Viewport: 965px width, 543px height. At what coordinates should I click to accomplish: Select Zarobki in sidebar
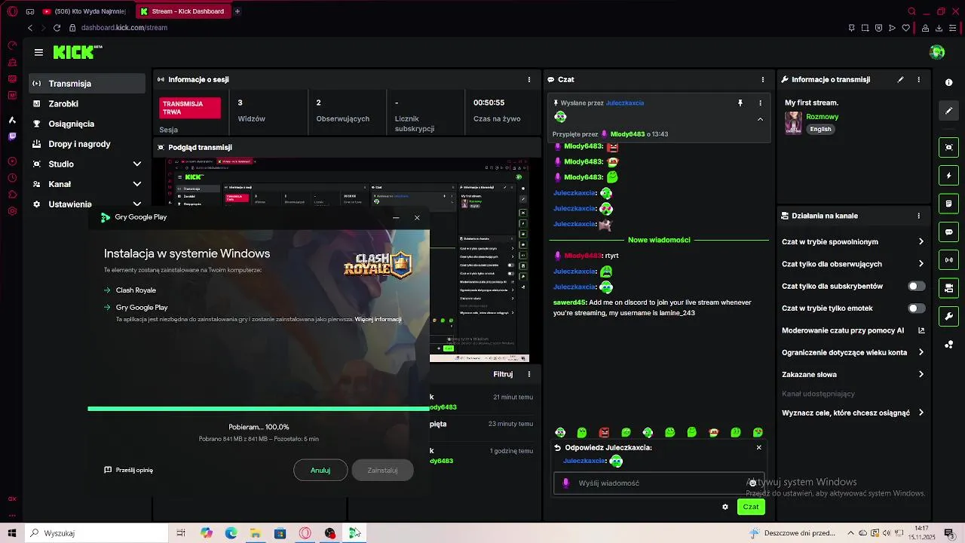(87, 104)
